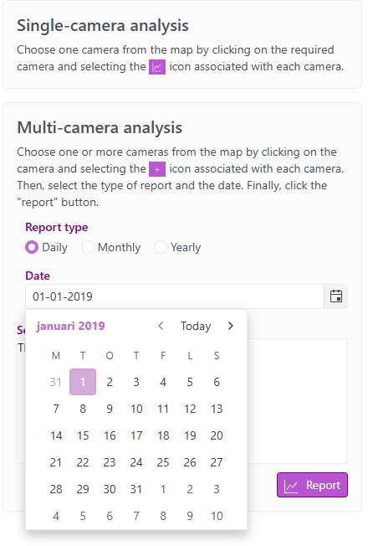Jump to Today in the calendar
368x546 pixels.
[x=196, y=326]
